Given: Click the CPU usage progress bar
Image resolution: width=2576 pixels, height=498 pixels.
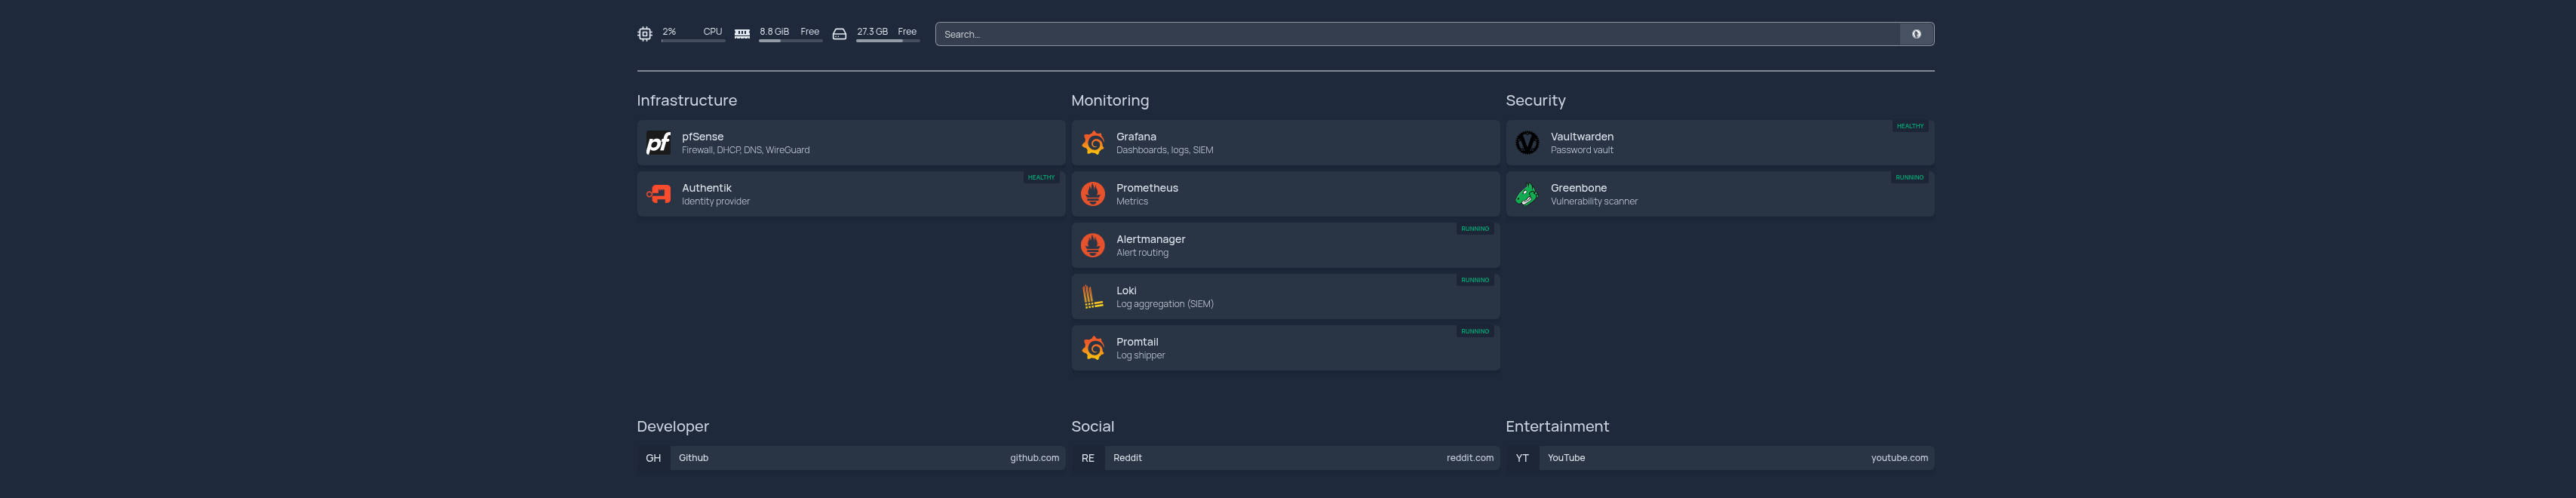Looking at the screenshot, I should tap(693, 41).
